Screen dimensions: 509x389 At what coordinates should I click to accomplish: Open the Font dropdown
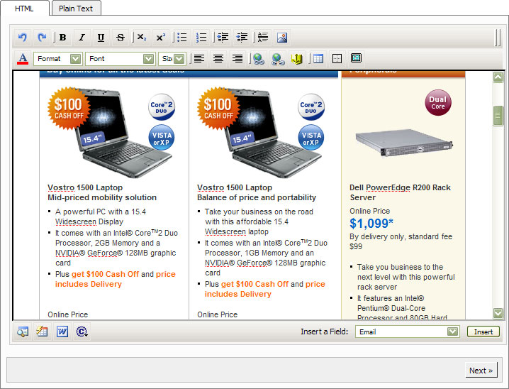point(121,59)
